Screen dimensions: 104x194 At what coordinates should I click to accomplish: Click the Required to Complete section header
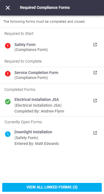coord(23,61)
